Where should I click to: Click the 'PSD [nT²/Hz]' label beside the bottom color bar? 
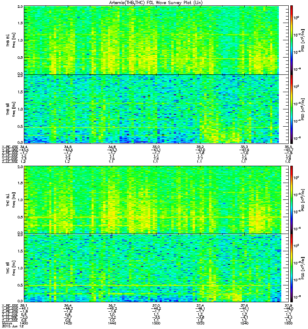(x=303, y=269)
